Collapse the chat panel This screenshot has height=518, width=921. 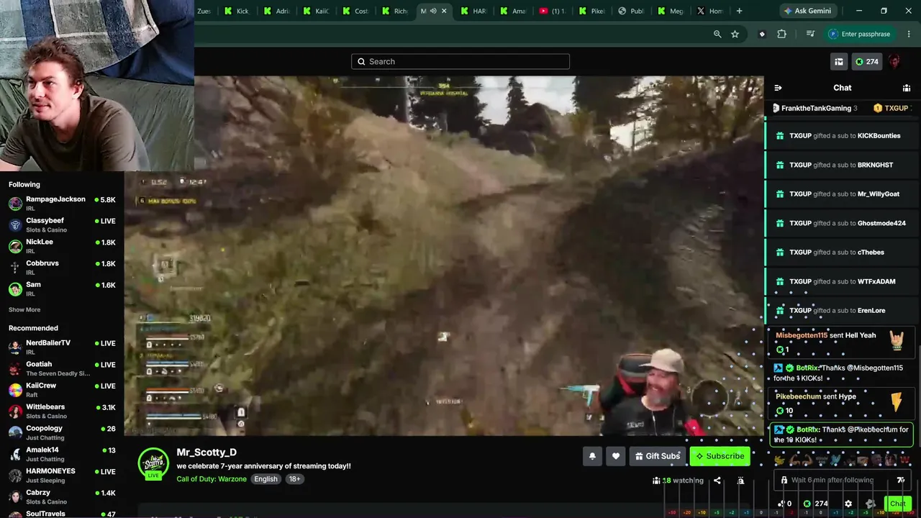(x=778, y=88)
